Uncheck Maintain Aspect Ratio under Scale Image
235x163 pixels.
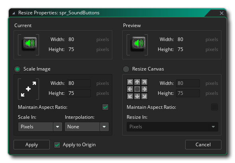106,107
